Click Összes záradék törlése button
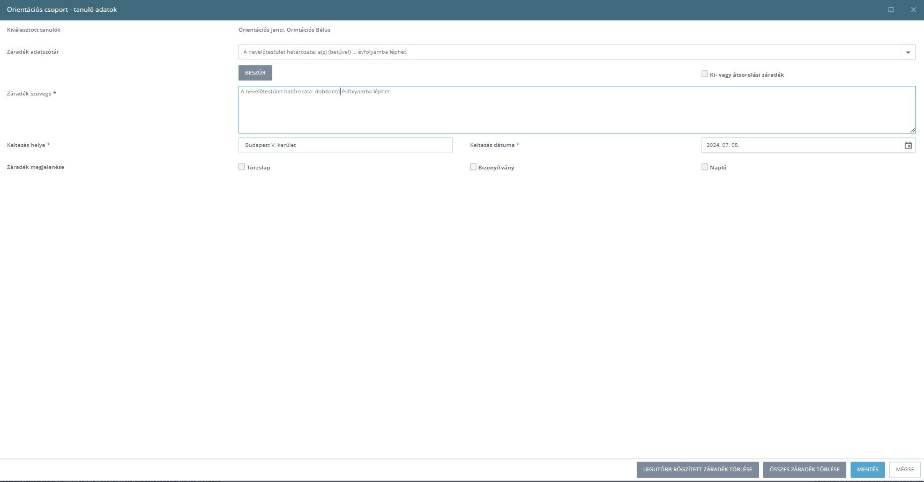Viewport: 924px width, 482px height. (804, 470)
